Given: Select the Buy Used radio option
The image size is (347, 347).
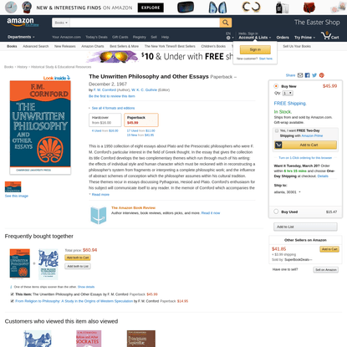Looking at the screenshot, I should click(276, 212).
